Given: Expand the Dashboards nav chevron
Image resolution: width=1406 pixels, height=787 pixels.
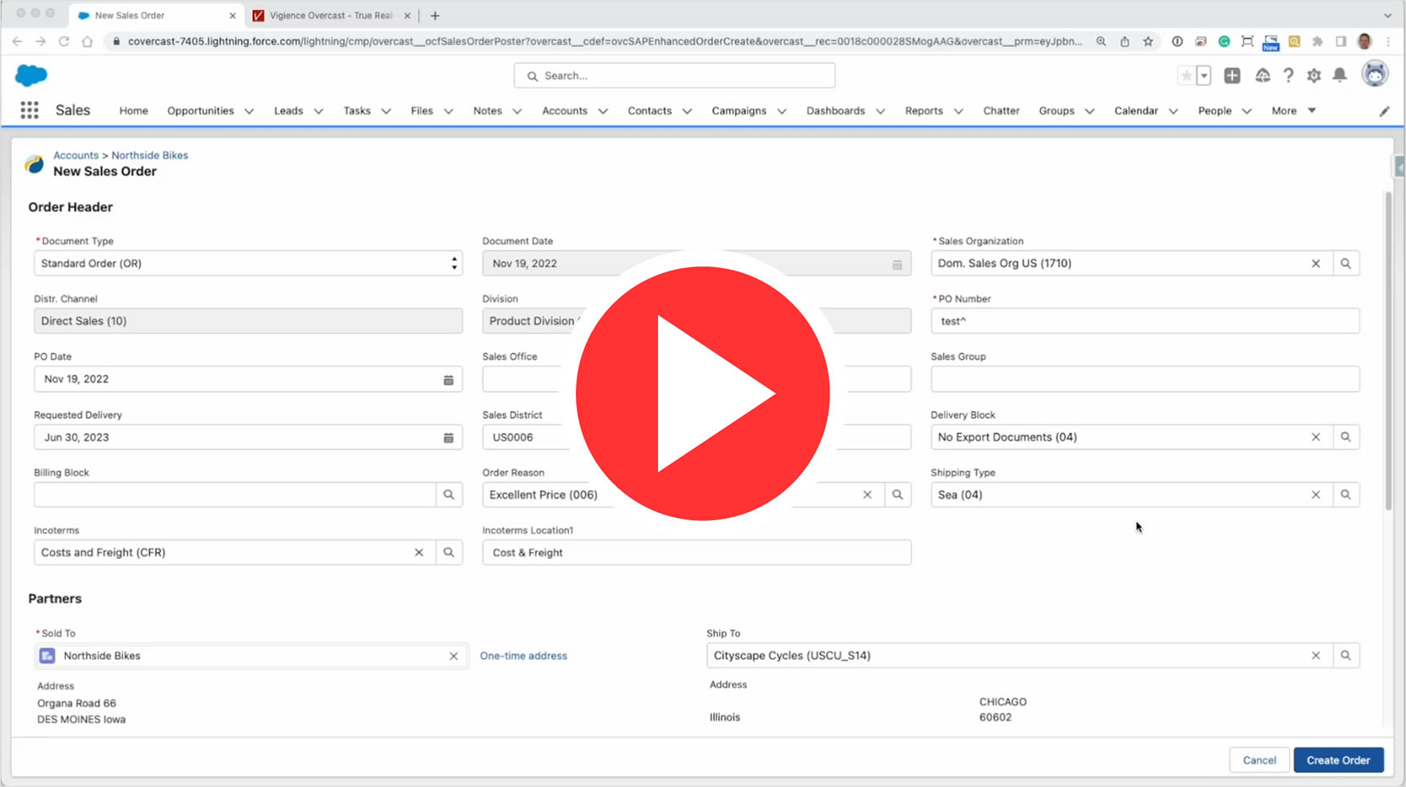Looking at the screenshot, I should [880, 111].
